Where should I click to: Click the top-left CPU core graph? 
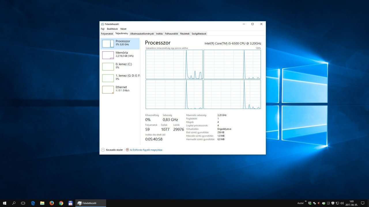coord(174,64)
